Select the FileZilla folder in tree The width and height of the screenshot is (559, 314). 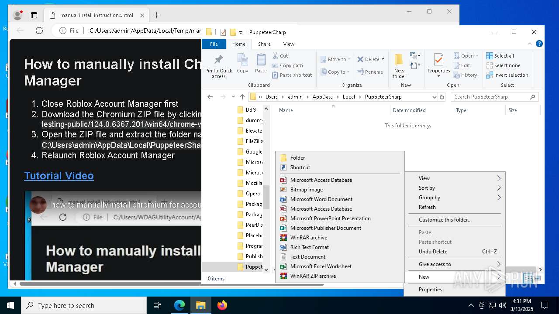[x=250, y=141]
